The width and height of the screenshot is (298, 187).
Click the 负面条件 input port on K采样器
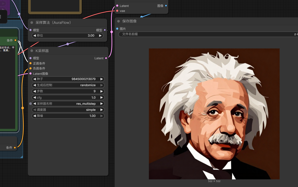(x=30, y=68)
